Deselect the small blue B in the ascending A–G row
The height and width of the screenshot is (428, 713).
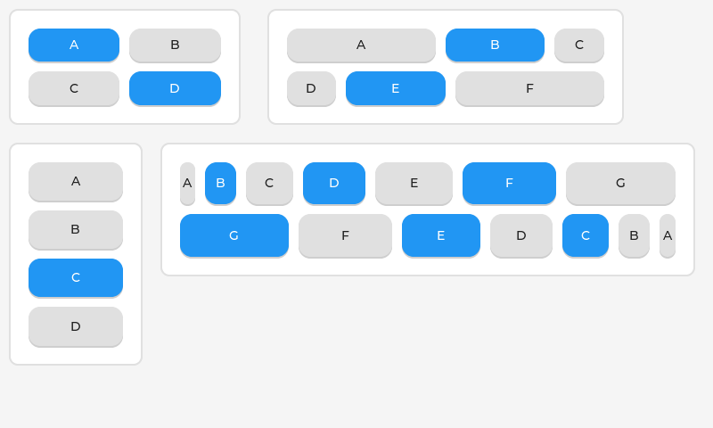click(220, 183)
